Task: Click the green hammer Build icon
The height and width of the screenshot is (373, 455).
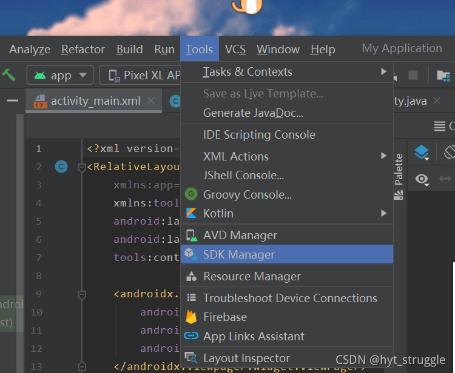Action: click(x=8, y=74)
